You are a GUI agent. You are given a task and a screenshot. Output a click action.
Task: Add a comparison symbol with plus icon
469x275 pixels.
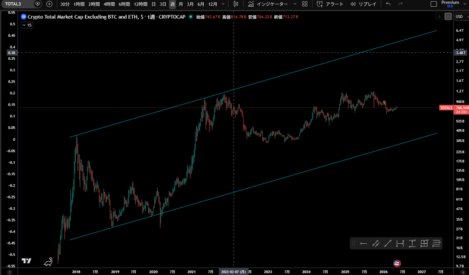point(49,4)
